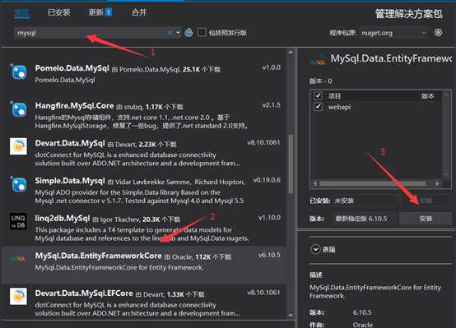The height and width of the screenshot is (328, 456).
Task: Click the package list vertical scrollbar thumb
Action: [x=291, y=164]
